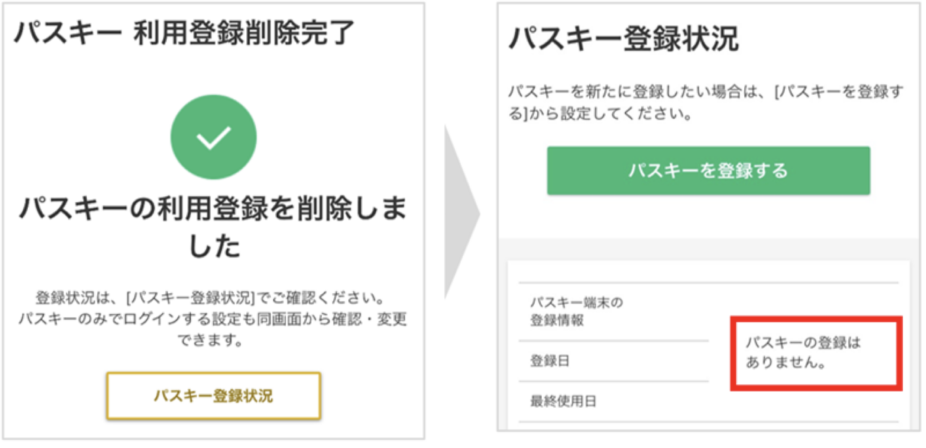Select the パスキーの利用登録を削除しました headline
This screenshot has height=448, width=926.
pyautogui.click(x=214, y=222)
